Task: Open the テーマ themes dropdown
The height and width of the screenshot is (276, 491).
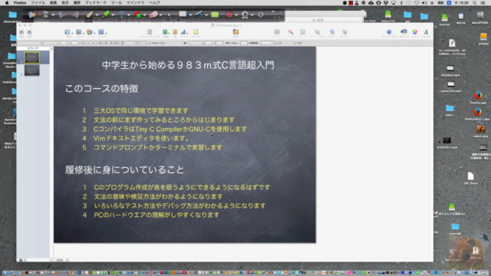Action: pos(91,32)
